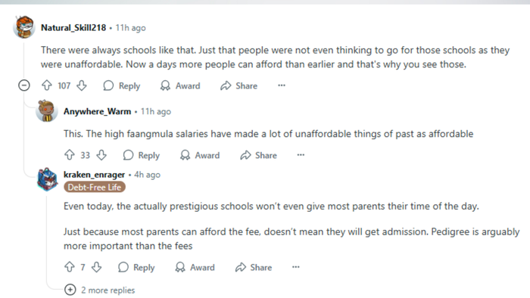Screen dimensions: 530x298
Task: Click Anywhere_Warm's avatar image
Action: (x=46, y=110)
